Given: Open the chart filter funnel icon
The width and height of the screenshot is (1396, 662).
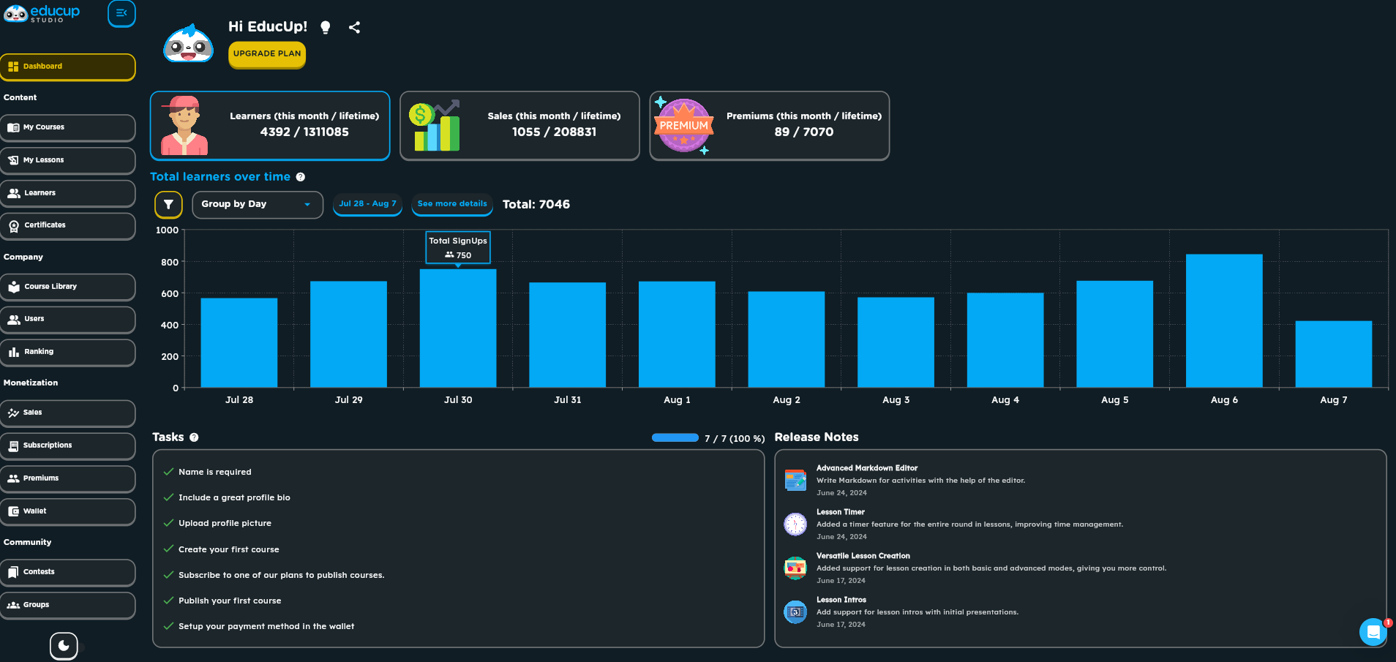Looking at the screenshot, I should pyautogui.click(x=168, y=205).
